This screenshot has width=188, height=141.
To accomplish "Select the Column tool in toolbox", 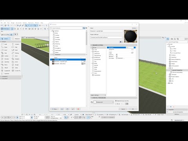I will coord(15,44).
